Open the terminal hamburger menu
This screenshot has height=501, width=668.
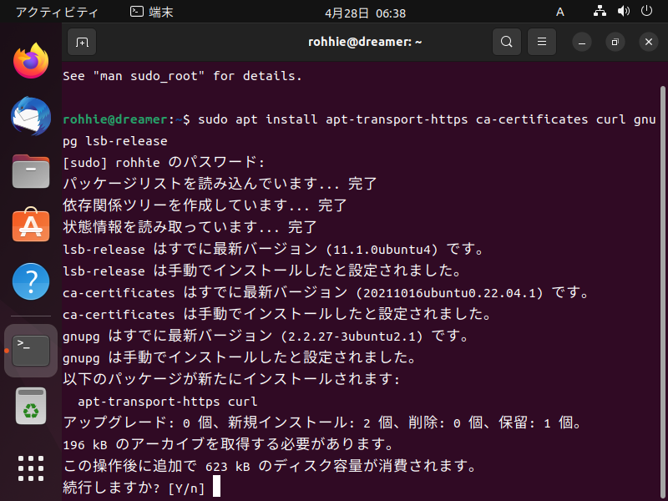pyautogui.click(x=542, y=42)
